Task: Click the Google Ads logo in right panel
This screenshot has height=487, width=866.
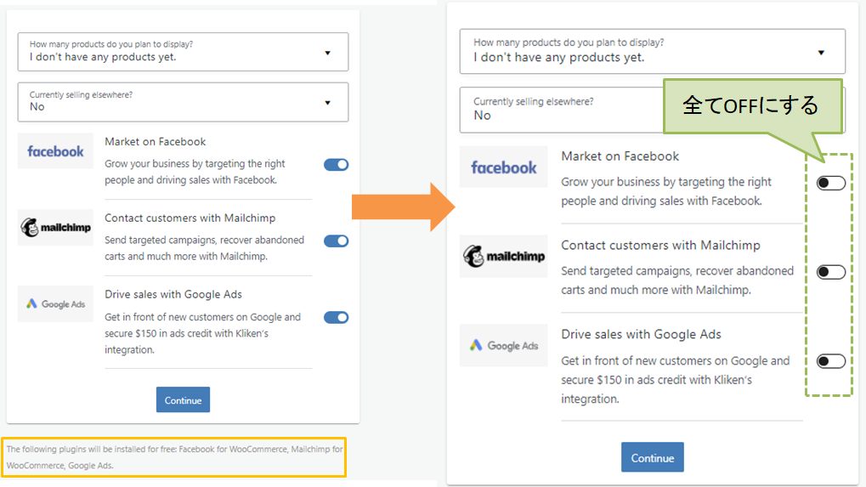Action: pos(503,345)
